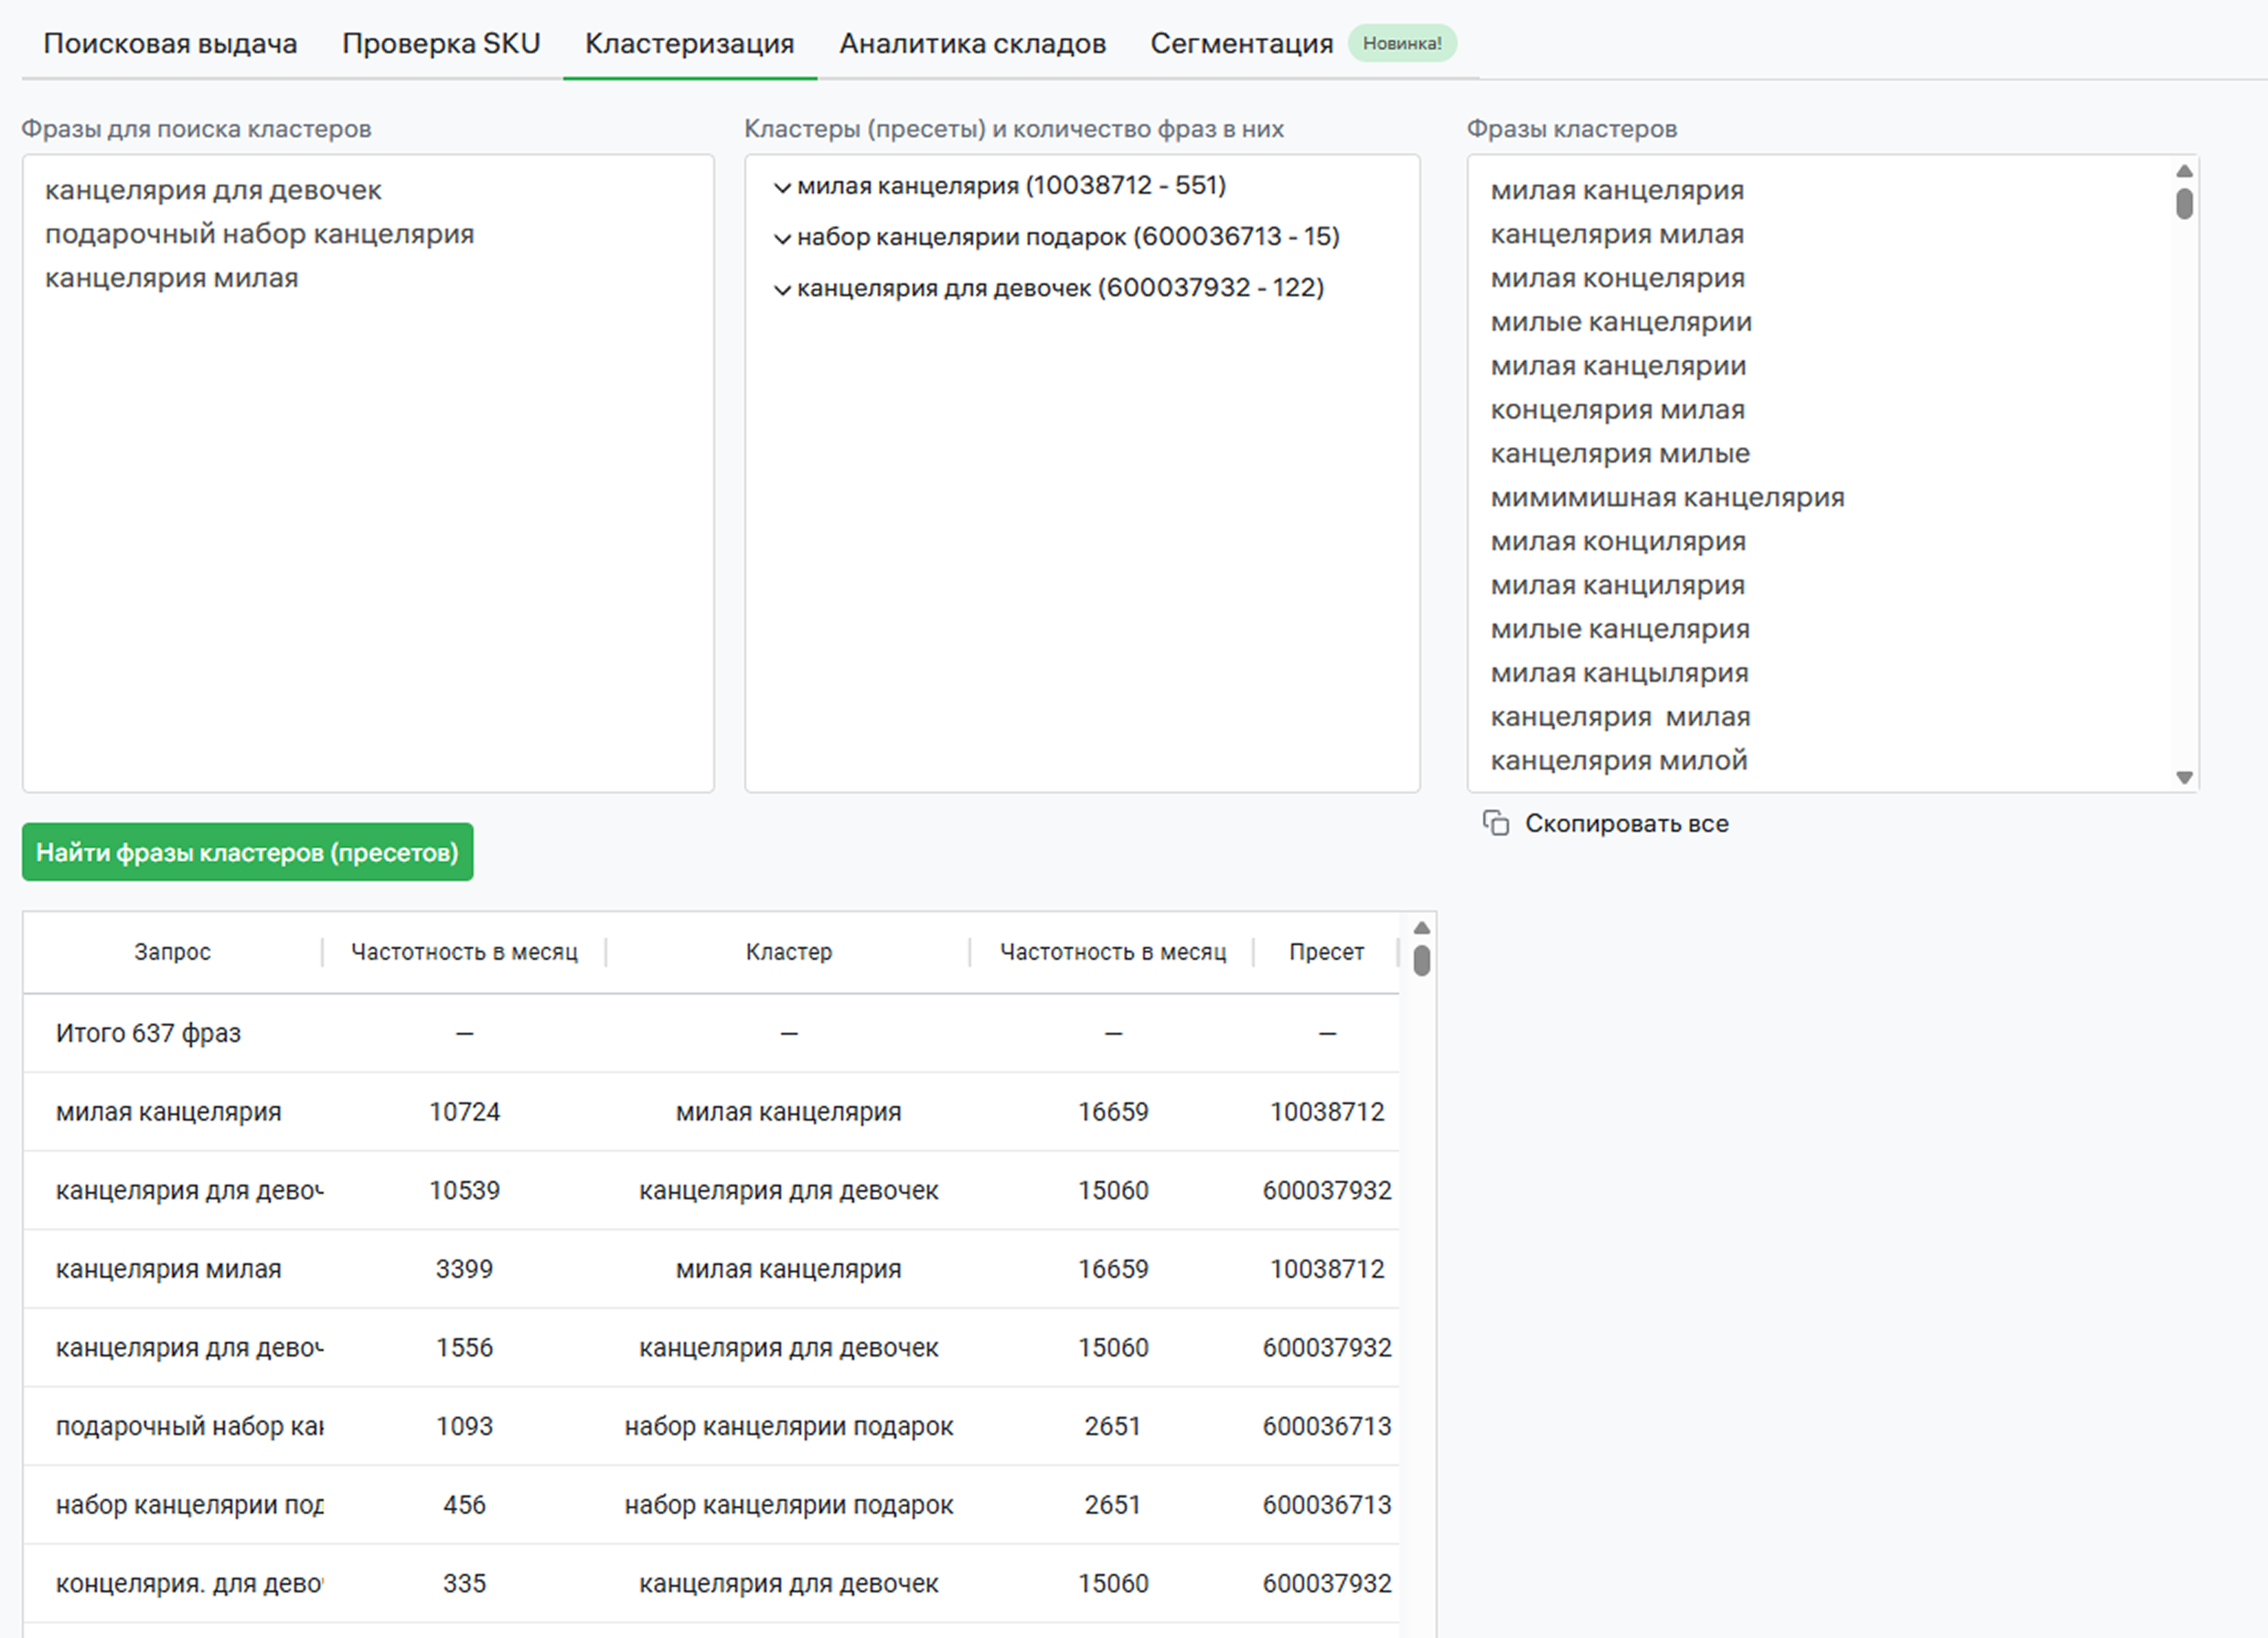The height and width of the screenshot is (1638, 2268).
Task: Expand the канцелярия для девочек cluster chevron
Action: click(782, 290)
